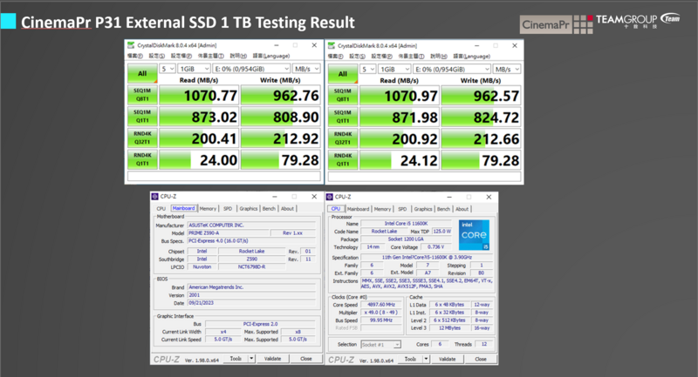Viewport: 698px width, 377px height.
Task: Open 1GiB size dropdown in left CrystalDiskMark
Action: [194, 69]
